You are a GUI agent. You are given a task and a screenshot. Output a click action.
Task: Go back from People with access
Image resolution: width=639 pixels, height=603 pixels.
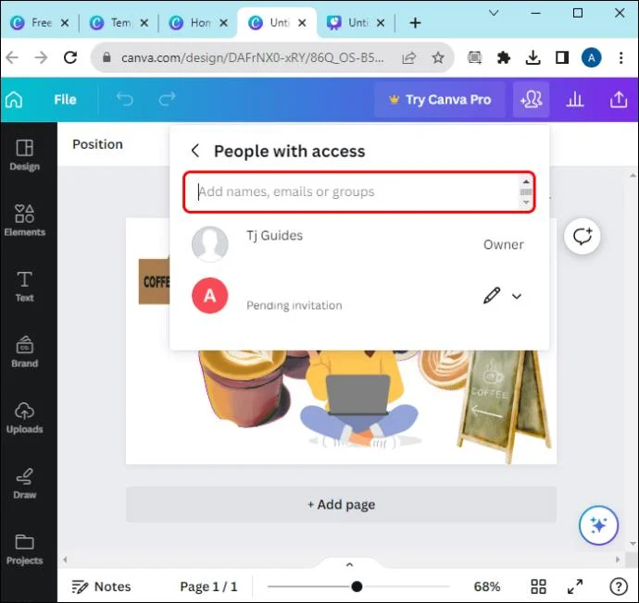pyautogui.click(x=195, y=151)
